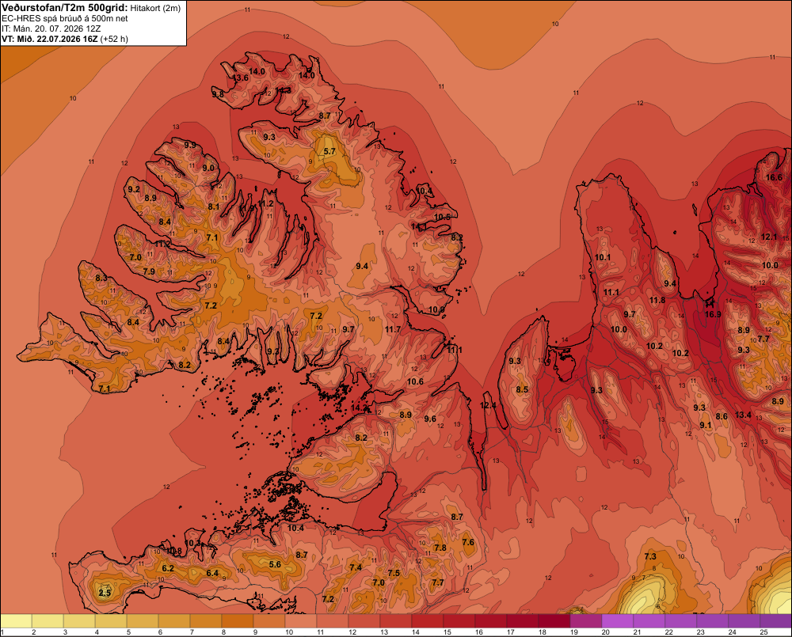Click the 6.4 temperature value
This screenshot has height=637, width=792.
[212, 573]
